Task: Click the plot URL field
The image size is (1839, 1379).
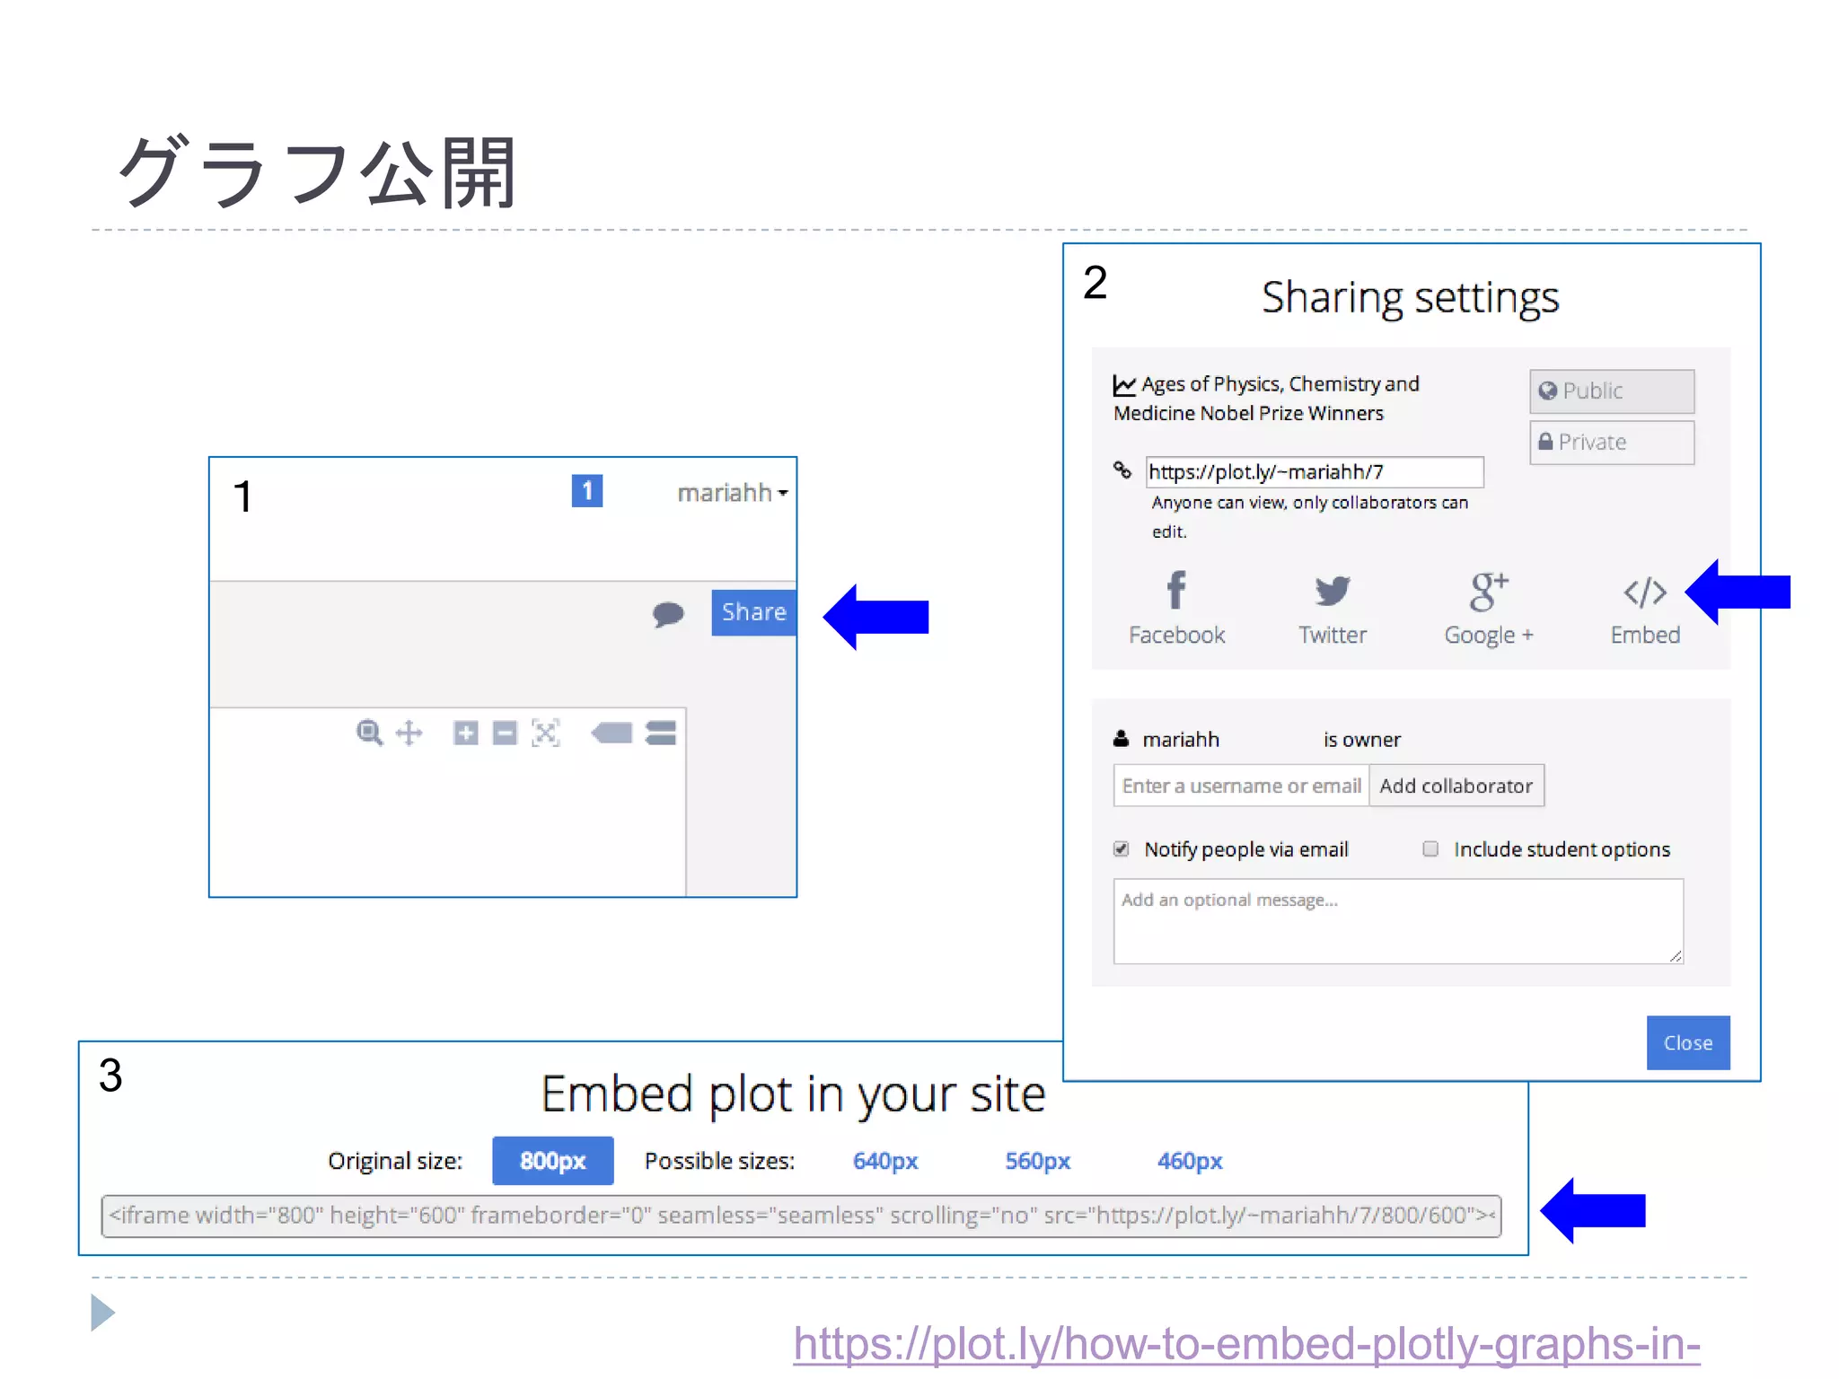Action: pos(1315,472)
